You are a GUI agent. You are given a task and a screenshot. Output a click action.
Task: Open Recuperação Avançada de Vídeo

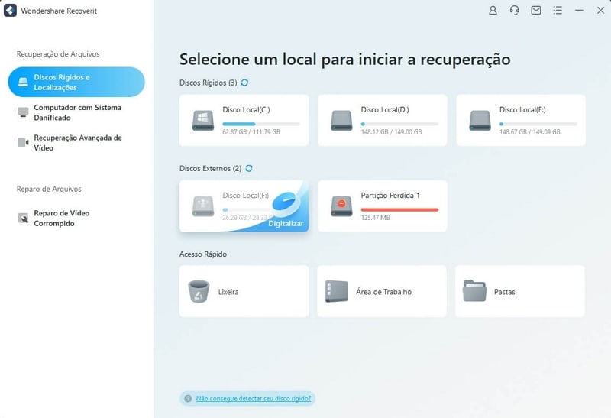76,143
